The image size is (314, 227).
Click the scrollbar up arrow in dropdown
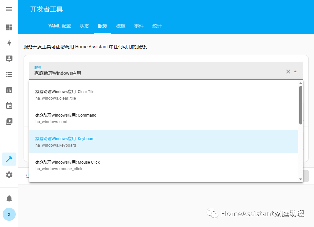click(x=301, y=83)
